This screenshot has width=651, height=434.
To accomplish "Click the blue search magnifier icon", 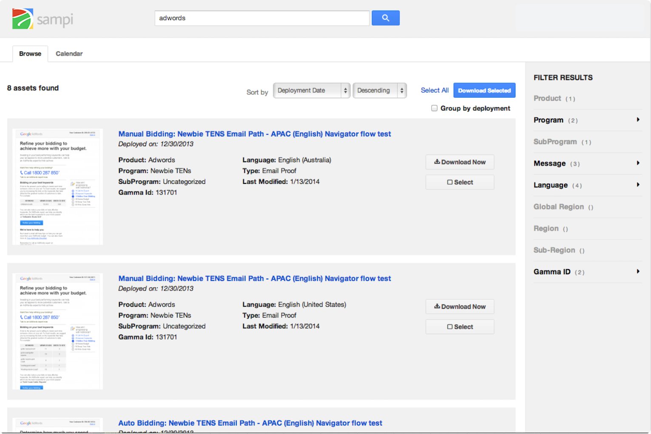I will tap(385, 18).
